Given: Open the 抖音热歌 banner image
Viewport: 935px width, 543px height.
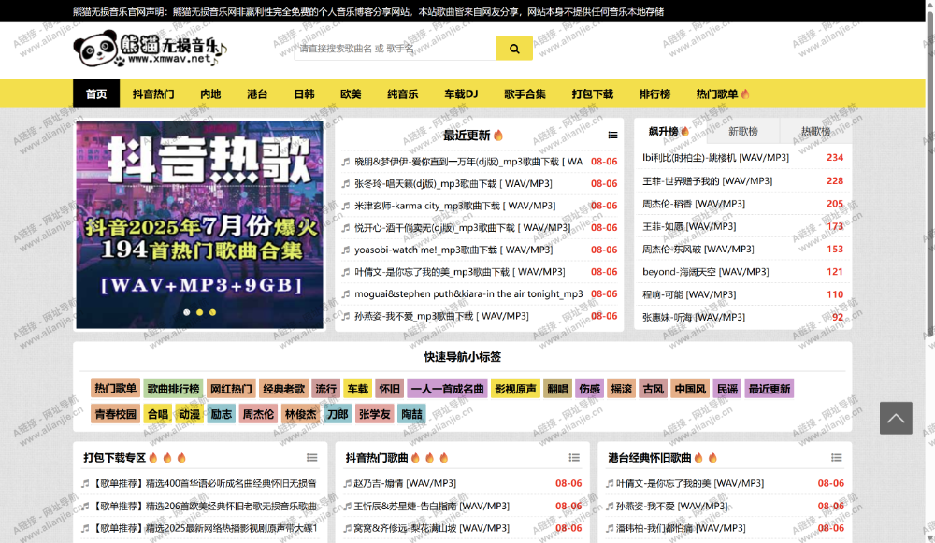Looking at the screenshot, I should pyautogui.click(x=200, y=224).
